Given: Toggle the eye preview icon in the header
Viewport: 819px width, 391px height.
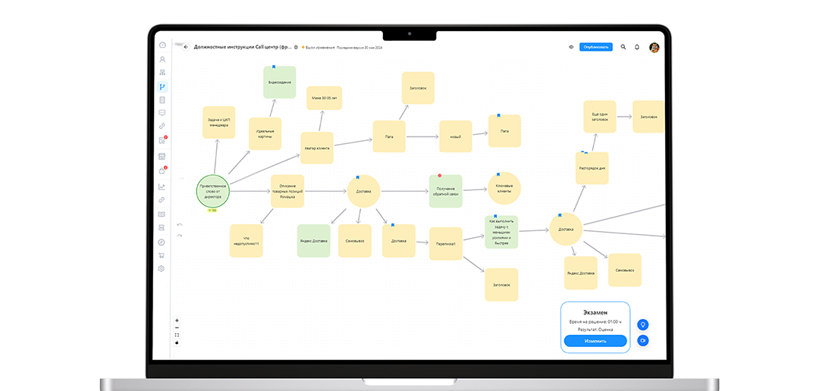Looking at the screenshot, I should pos(571,47).
